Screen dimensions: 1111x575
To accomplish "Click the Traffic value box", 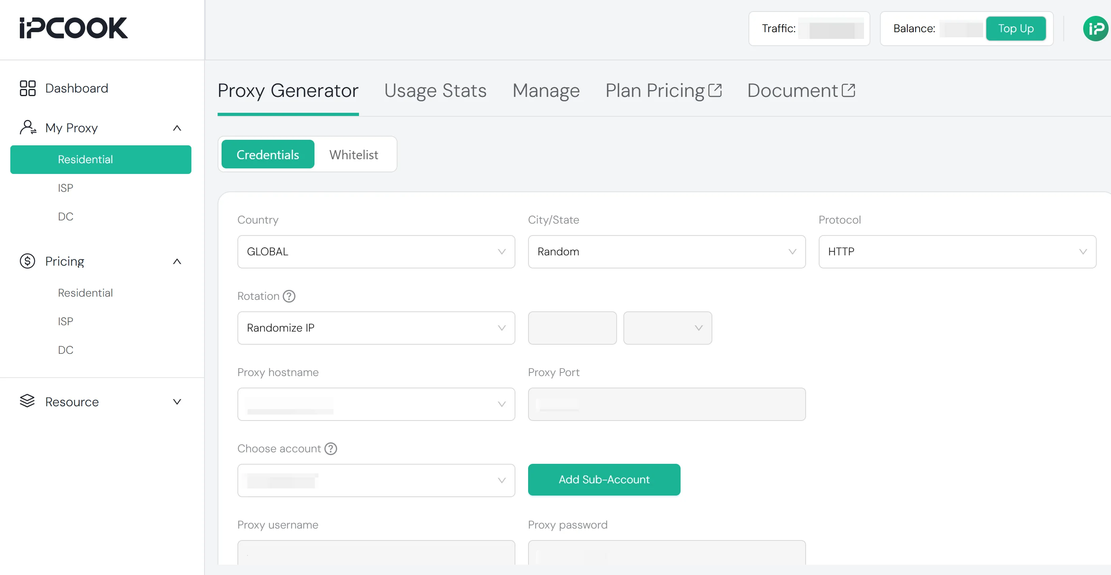I will pyautogui.click(x=809, y=29).
